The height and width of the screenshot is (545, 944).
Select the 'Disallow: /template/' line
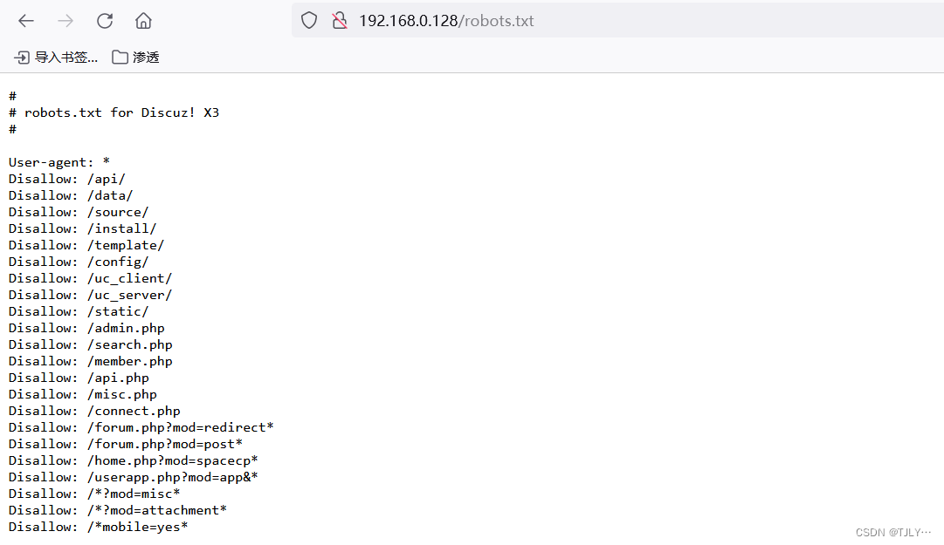pyautogui.click(x=86, y=245)
